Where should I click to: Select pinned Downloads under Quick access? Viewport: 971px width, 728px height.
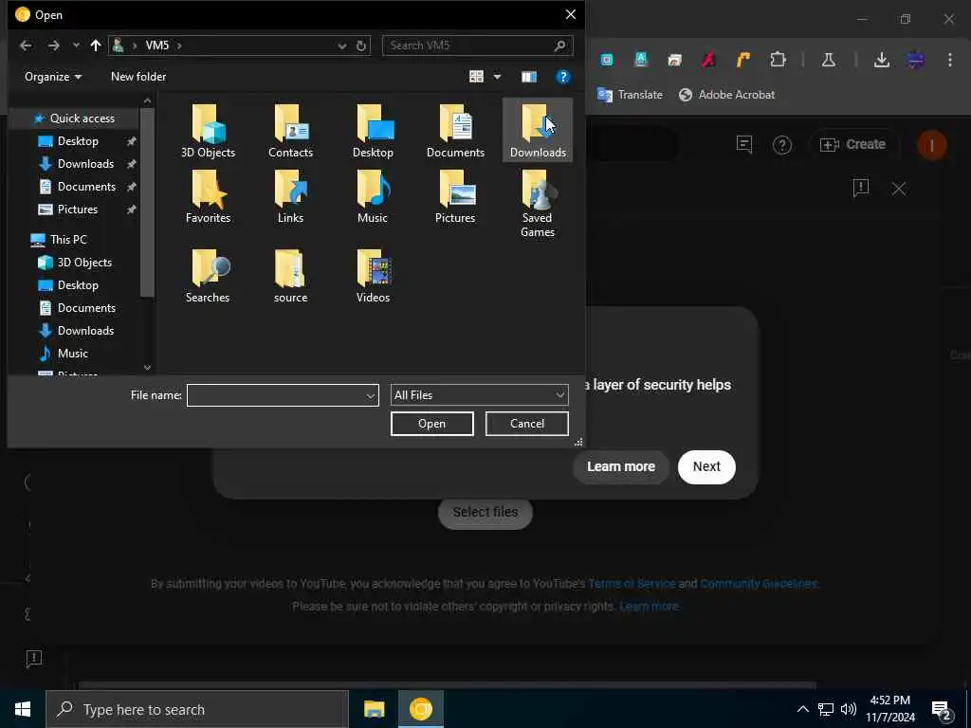click(x=85, y=164)
